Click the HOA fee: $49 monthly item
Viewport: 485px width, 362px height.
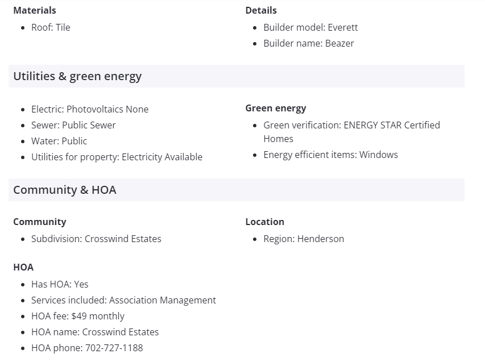point(78,316)
